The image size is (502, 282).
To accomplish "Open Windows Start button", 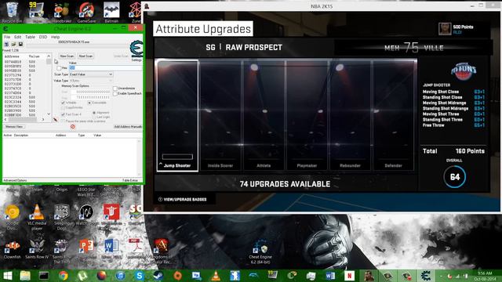I will pyautogui.click(x=7, y=275).
